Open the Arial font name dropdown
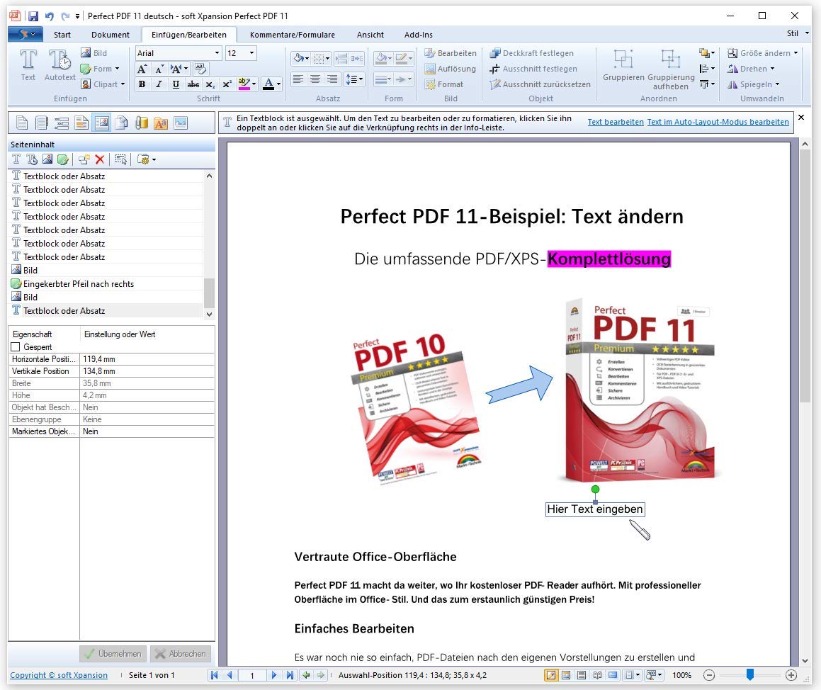The width and height of the screenshot is (821, 690). click(217, 53)
